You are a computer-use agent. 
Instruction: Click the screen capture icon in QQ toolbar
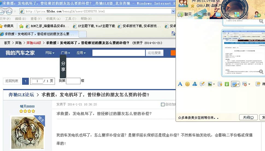pyautogui.click(x=234, y=84)
